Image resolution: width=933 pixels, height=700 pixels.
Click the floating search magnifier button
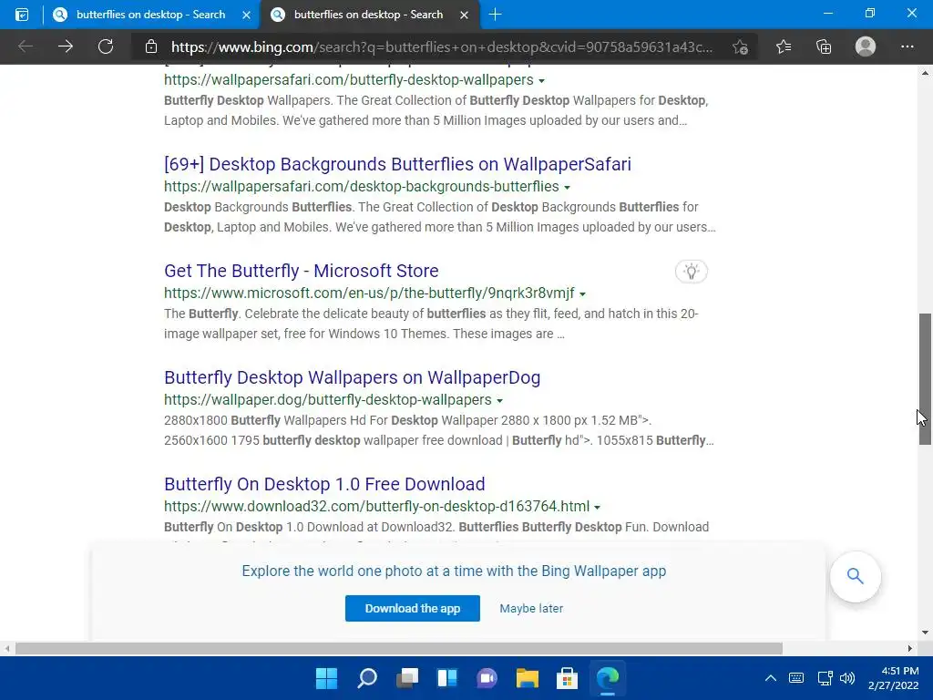point(855,576)
